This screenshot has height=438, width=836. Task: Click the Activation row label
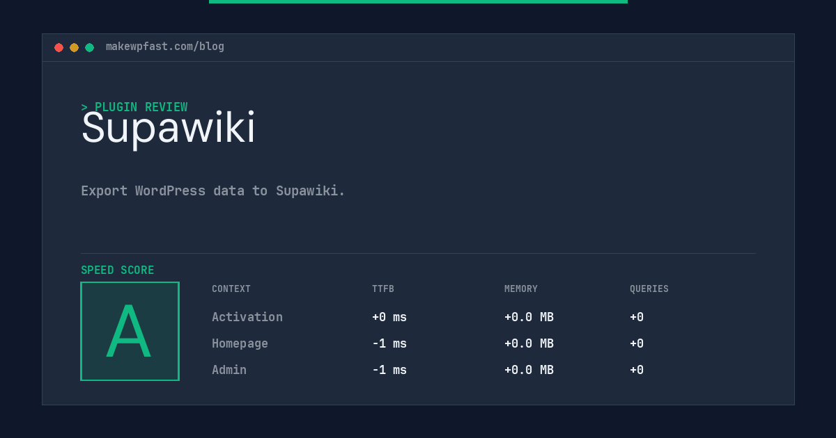[x=247, y=317]
